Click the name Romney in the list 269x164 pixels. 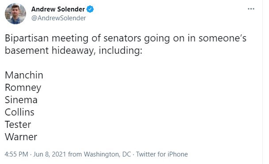tap(23, 88)
